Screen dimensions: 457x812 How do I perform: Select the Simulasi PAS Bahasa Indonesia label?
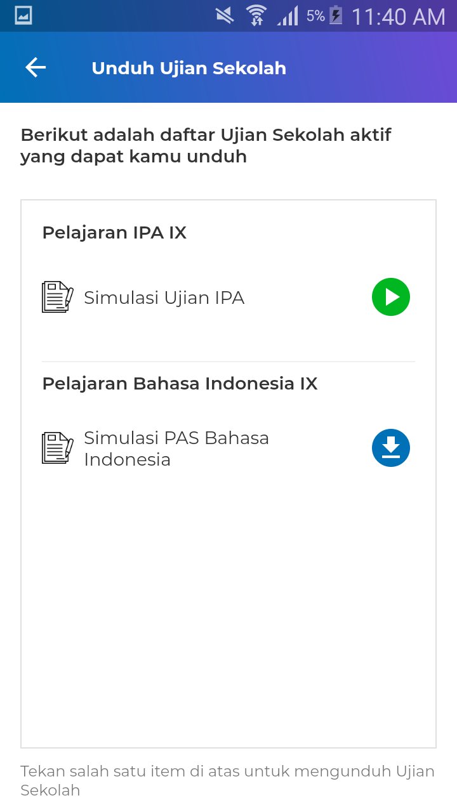coord(176,449)
